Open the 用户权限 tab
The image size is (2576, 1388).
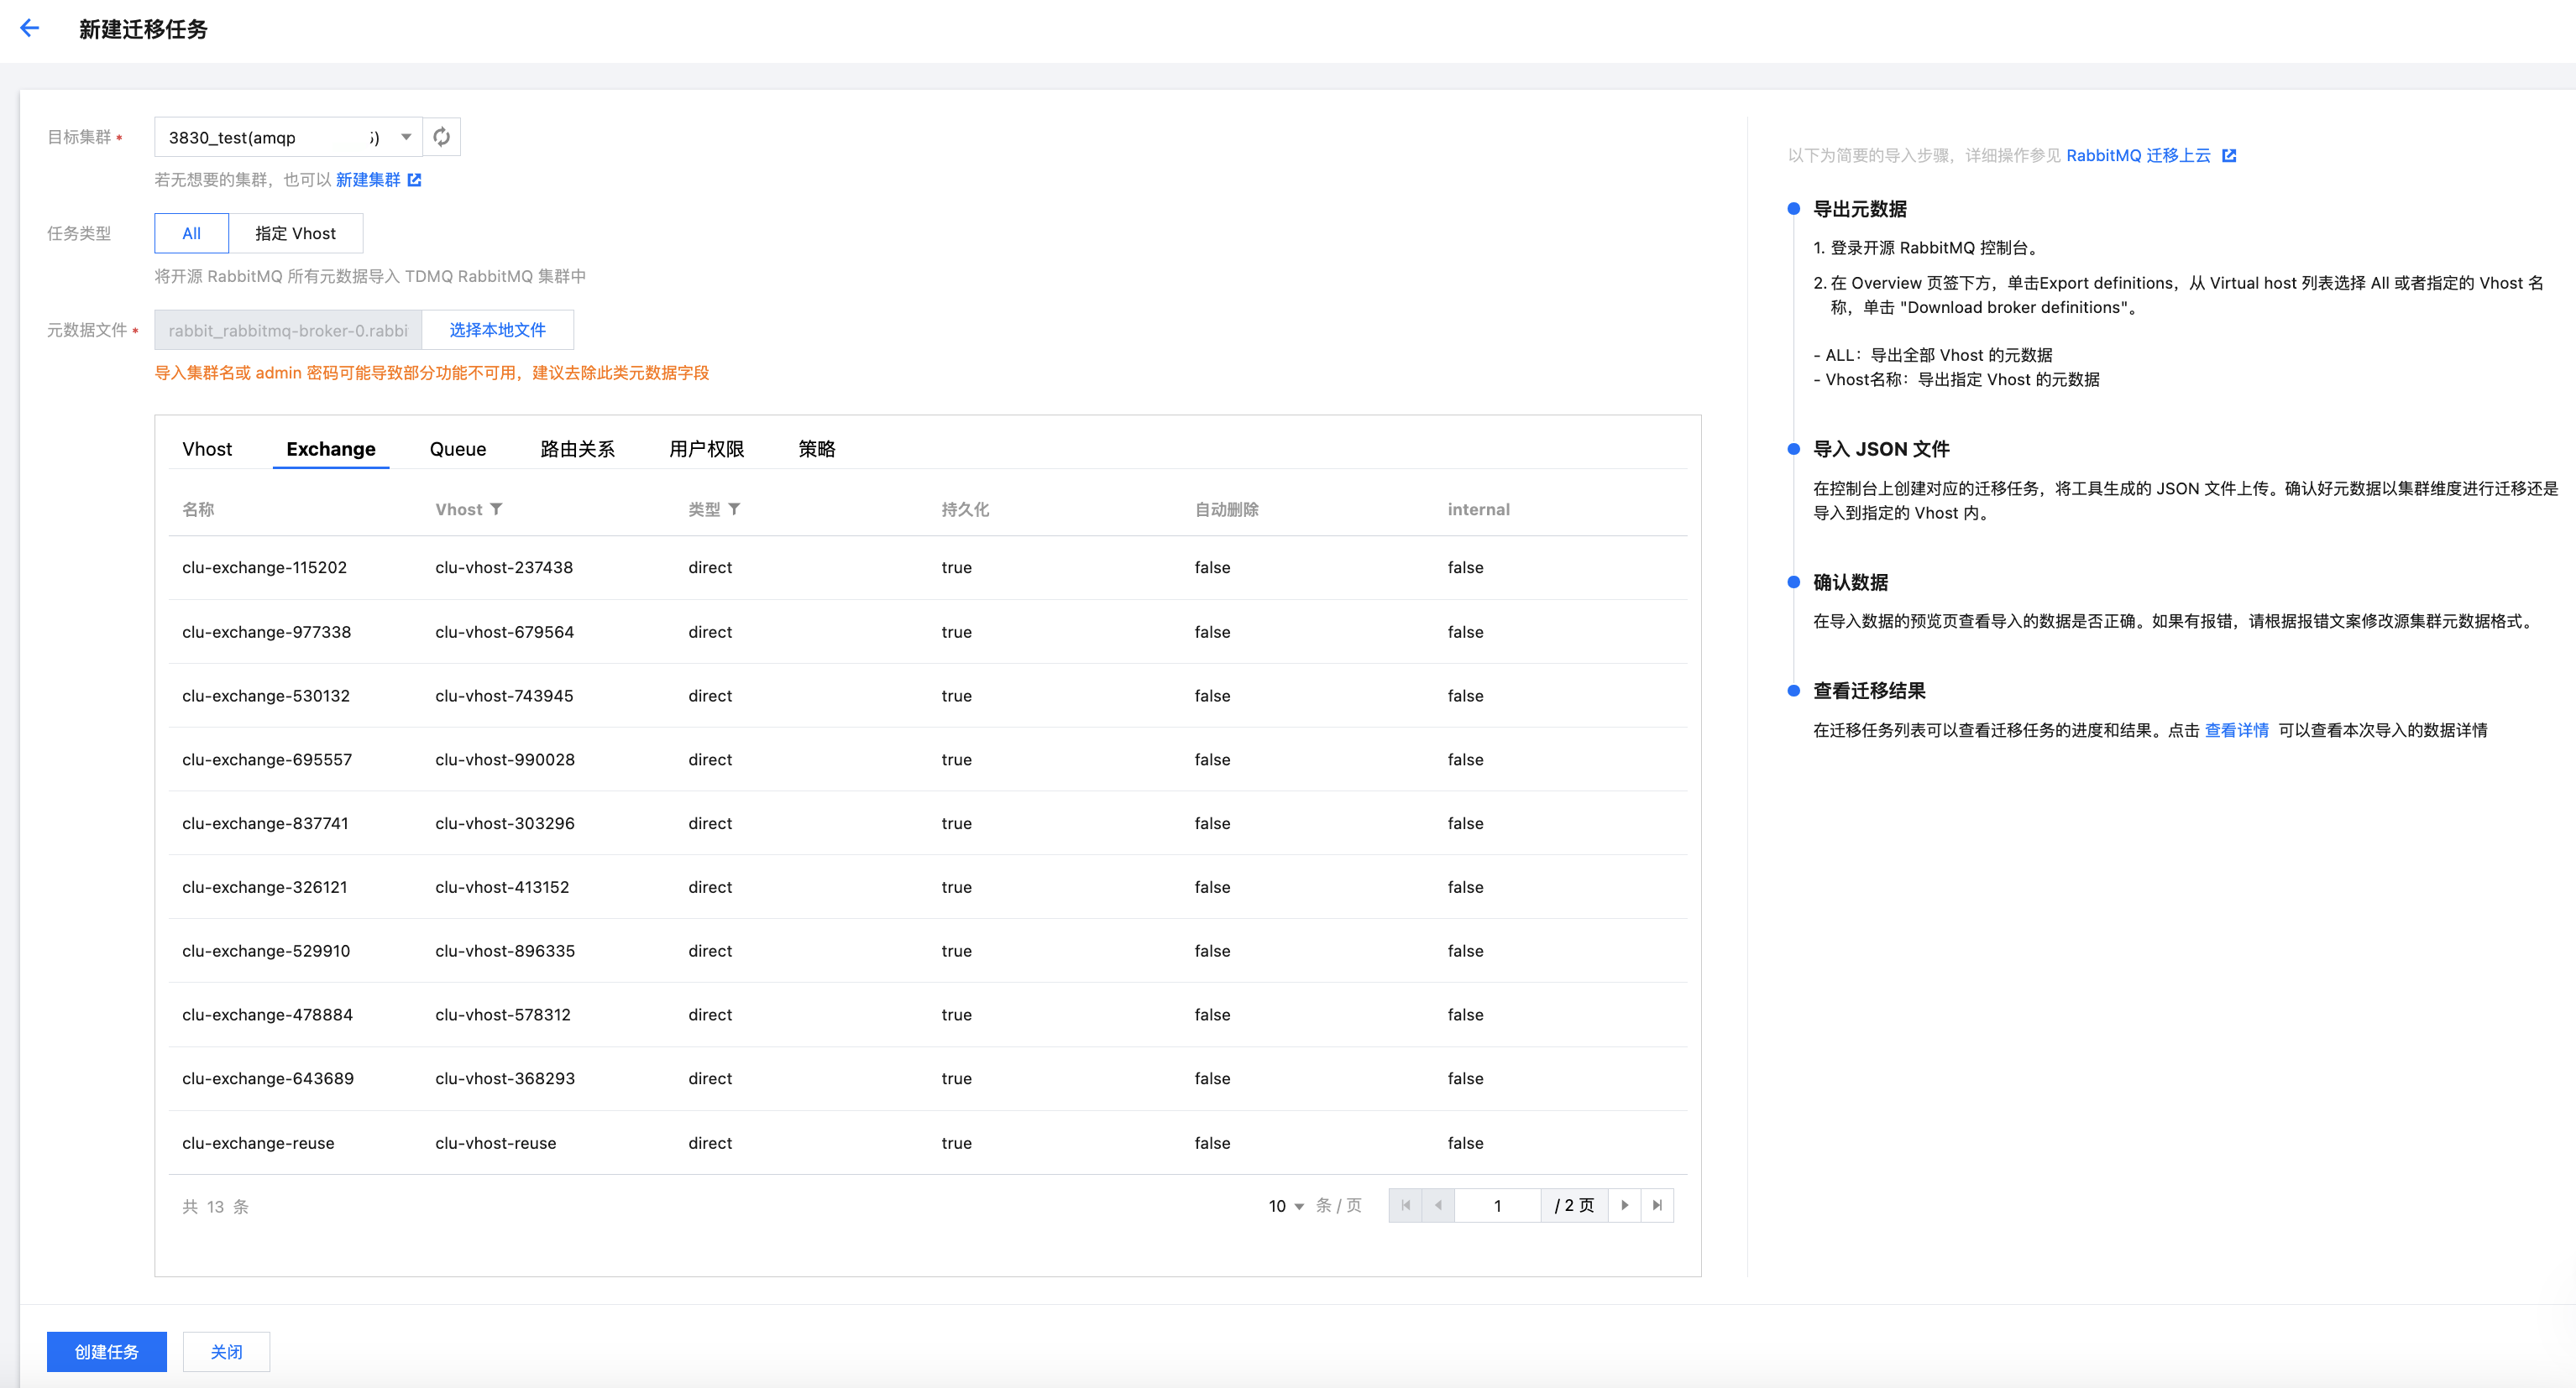click(x=706, y=449)
